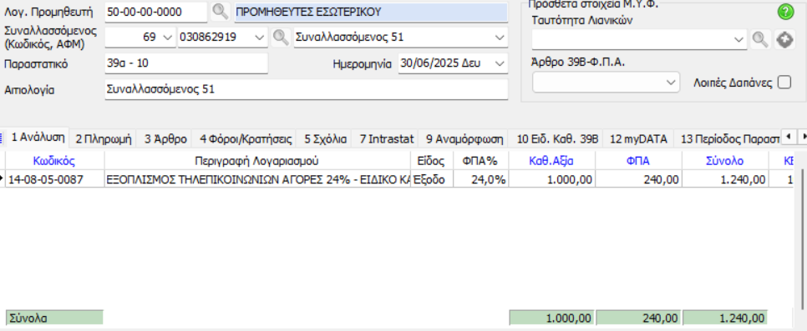Click the Σύνολο column header
807x331 pixels.
point(724,161)
